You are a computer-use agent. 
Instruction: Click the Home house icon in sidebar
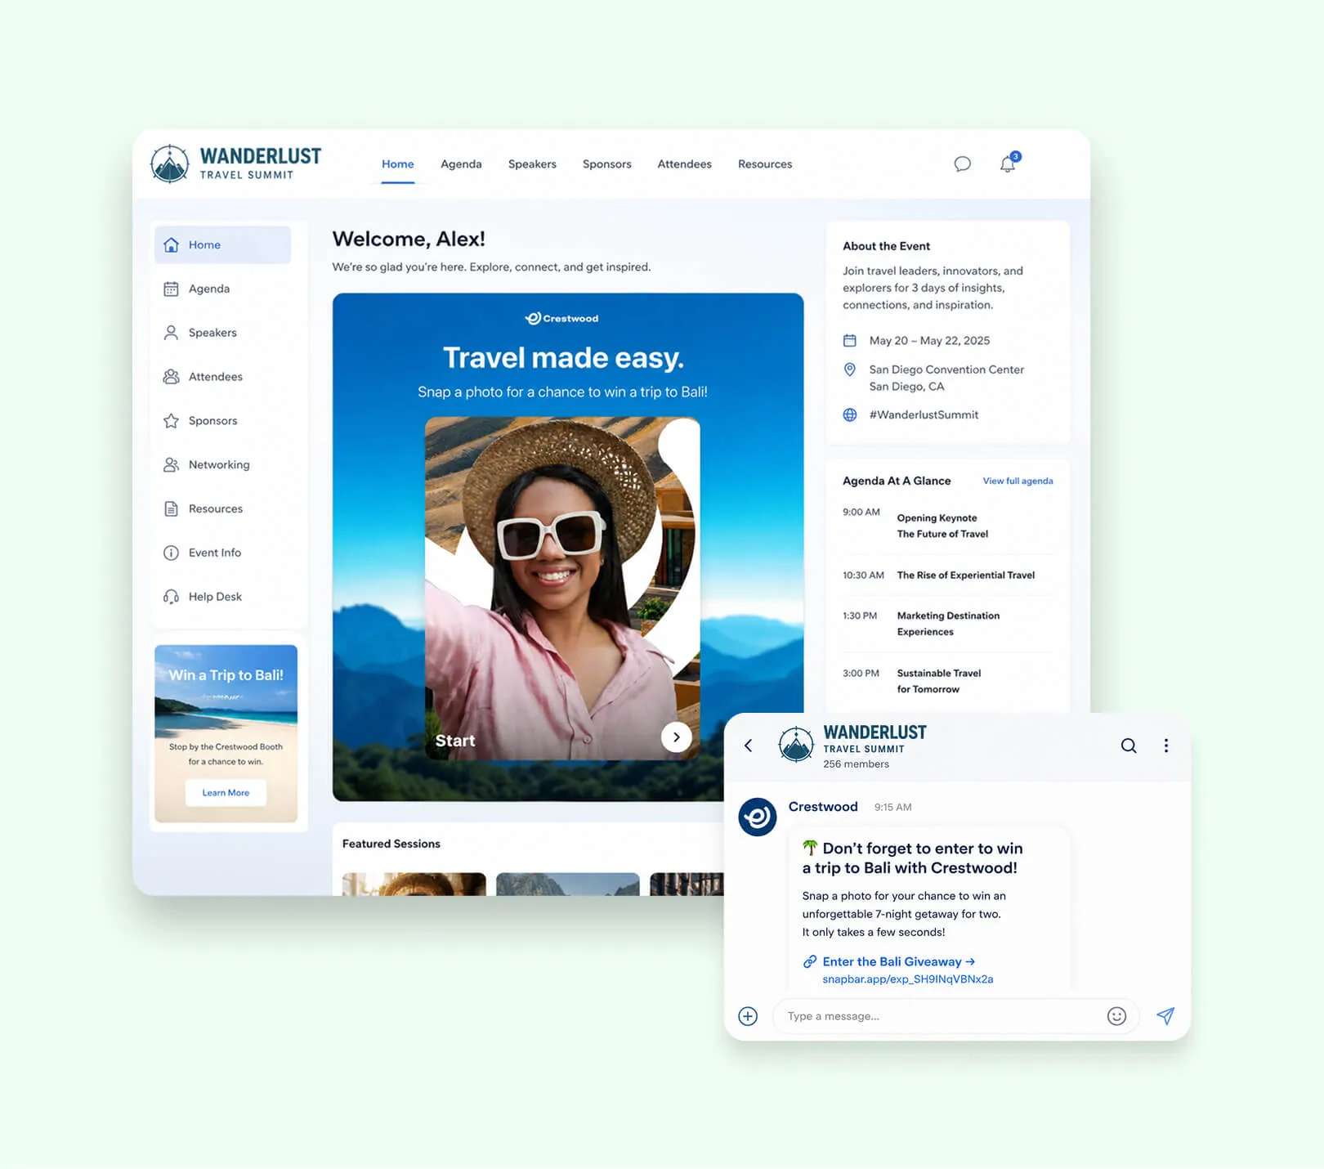point(171,244)
